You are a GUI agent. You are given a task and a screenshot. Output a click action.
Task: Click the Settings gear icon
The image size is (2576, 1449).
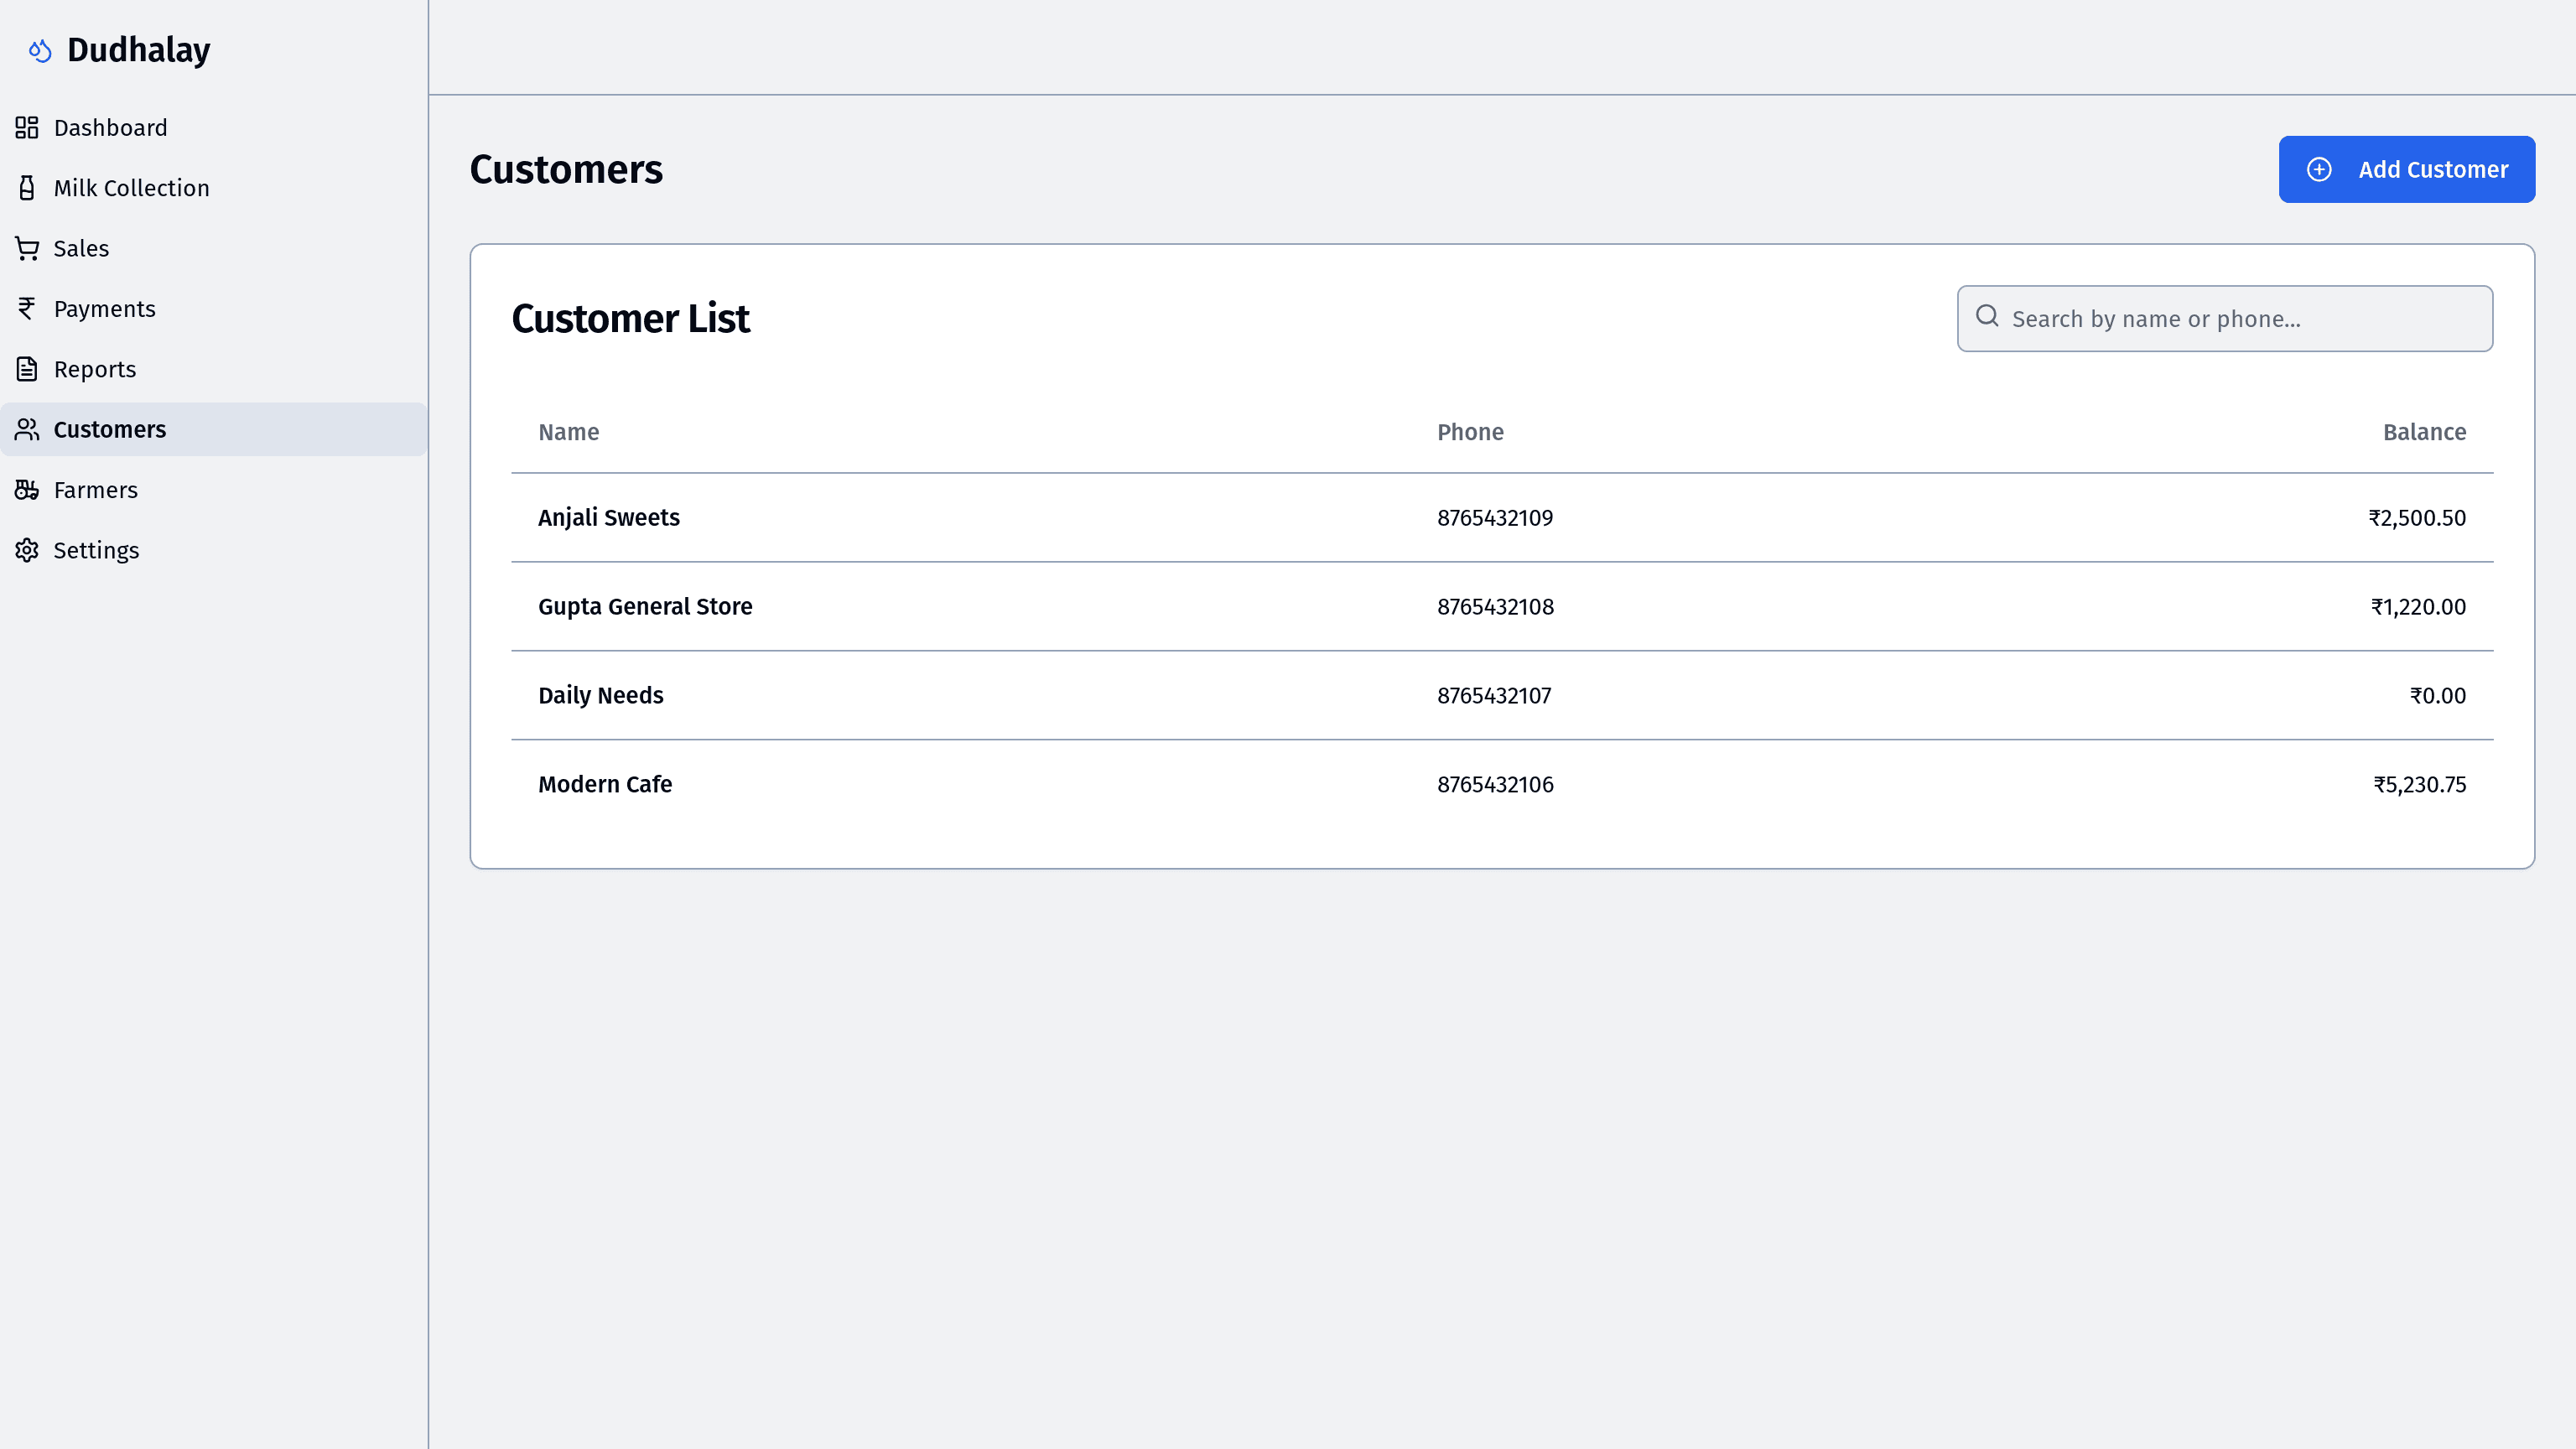[26, 550]
